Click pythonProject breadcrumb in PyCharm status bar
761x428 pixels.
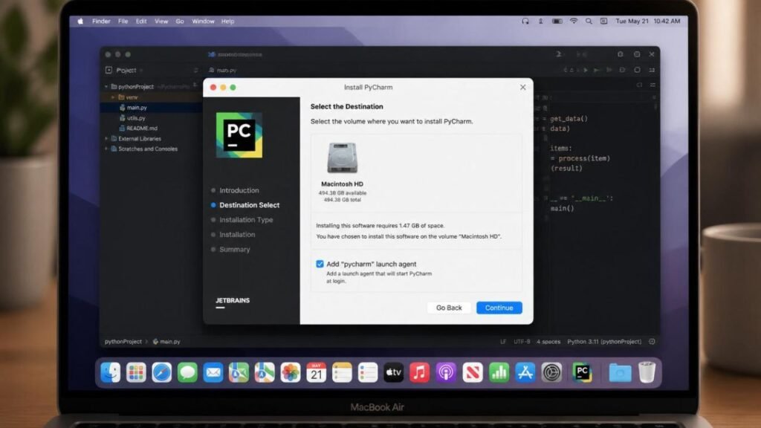[123, 342]
